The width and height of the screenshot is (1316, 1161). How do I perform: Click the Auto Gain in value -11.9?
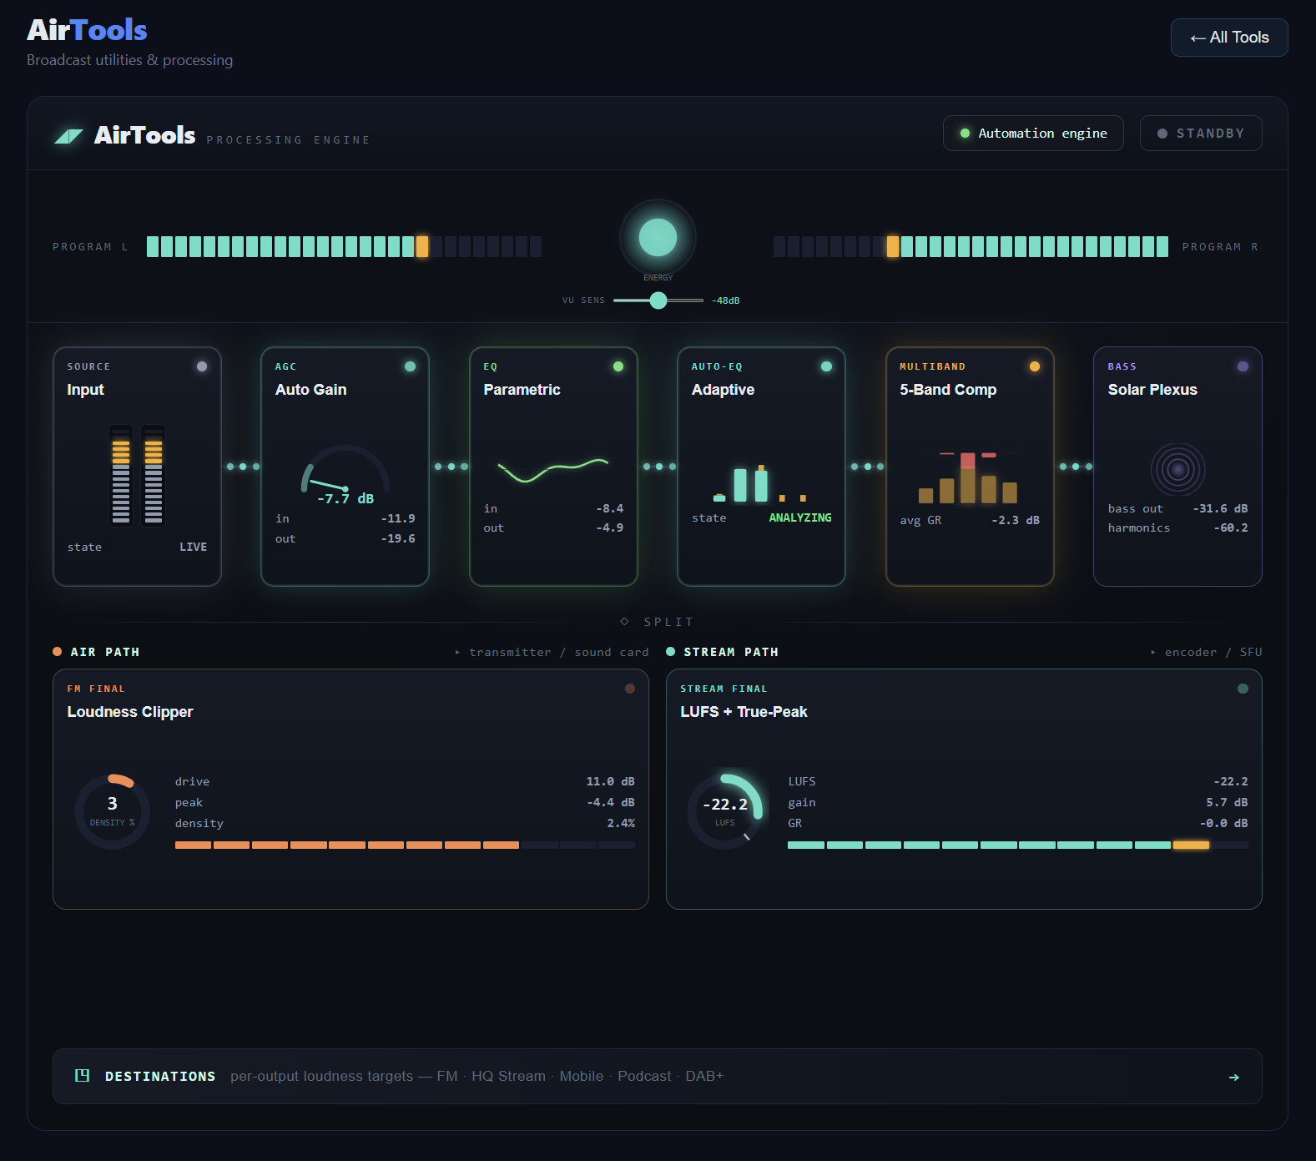[398, 519]
